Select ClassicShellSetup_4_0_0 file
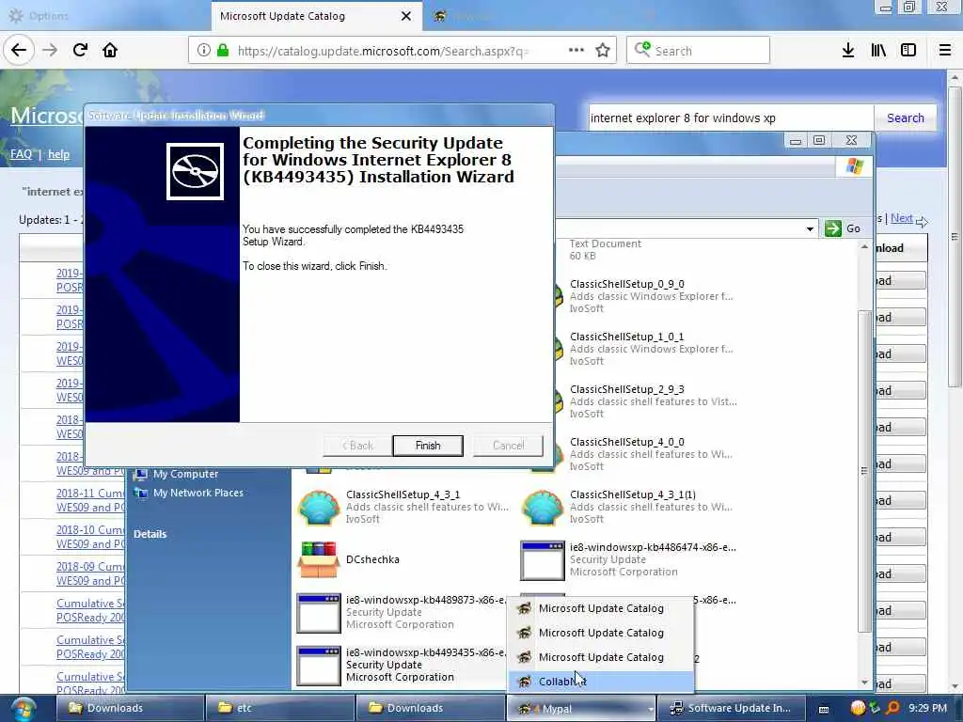The height and width of the screenshot is (722, 963). (x=626, y=442)
